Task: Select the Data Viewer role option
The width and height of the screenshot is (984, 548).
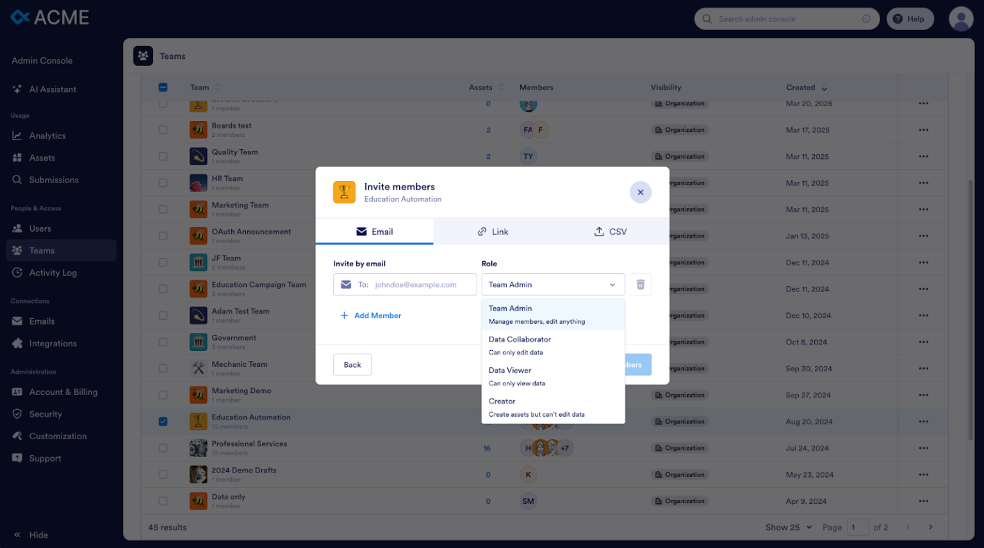Action: (553, 376)
